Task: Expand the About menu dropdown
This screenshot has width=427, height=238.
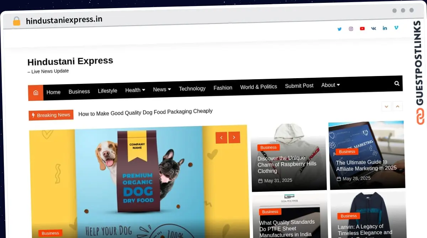Action: [331, 85]
